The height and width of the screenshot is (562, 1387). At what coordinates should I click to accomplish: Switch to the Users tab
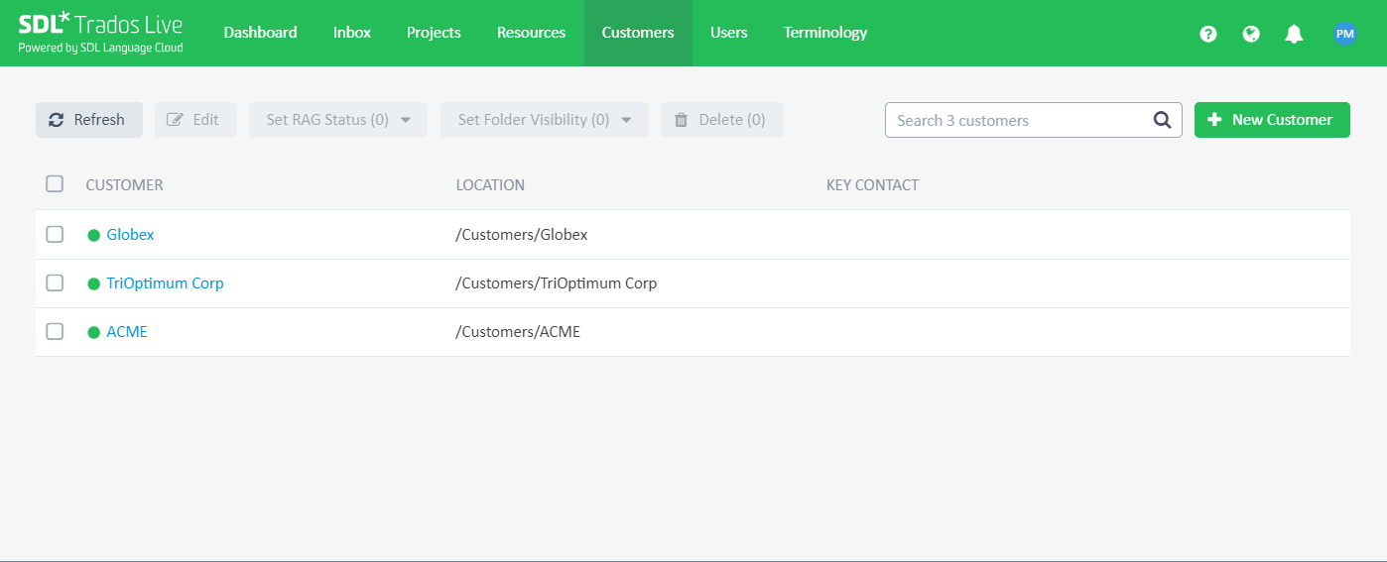tap(729, 33)
